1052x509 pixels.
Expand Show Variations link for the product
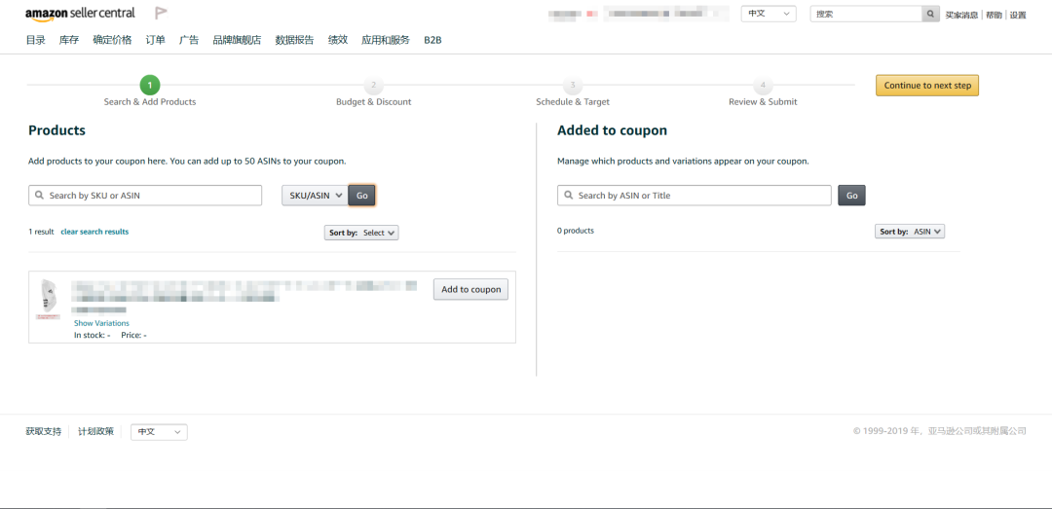pos(101,323)
